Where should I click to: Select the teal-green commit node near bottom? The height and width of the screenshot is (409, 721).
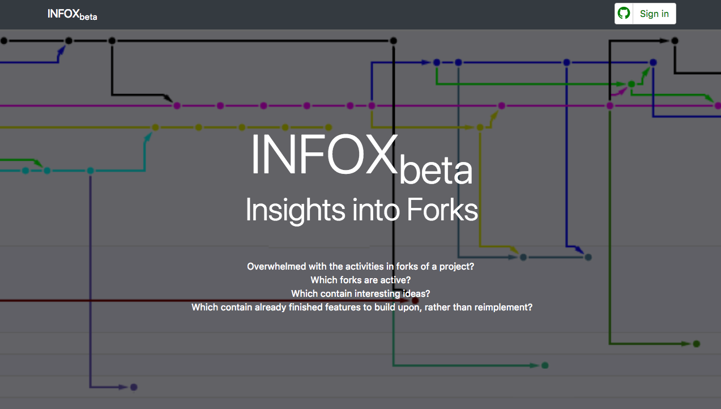coord(545,365)
